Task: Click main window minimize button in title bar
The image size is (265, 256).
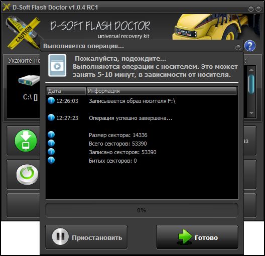Action: pyautogui.click(x=250, y=9)
